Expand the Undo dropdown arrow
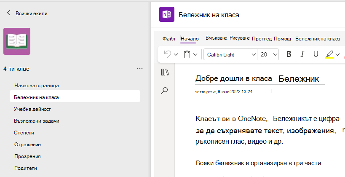345x177 pixels. tap(176, 55)
